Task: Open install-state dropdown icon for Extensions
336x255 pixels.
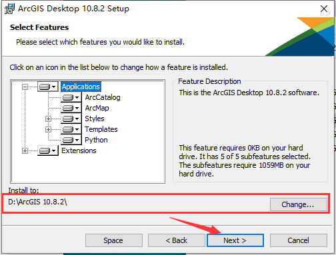Action: [47, 150]
